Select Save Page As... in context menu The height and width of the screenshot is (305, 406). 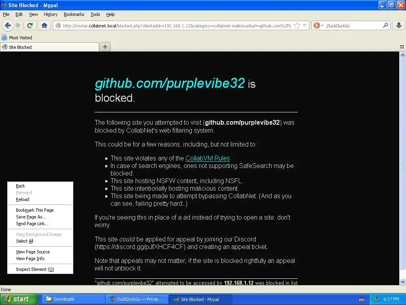coord(40,217)
